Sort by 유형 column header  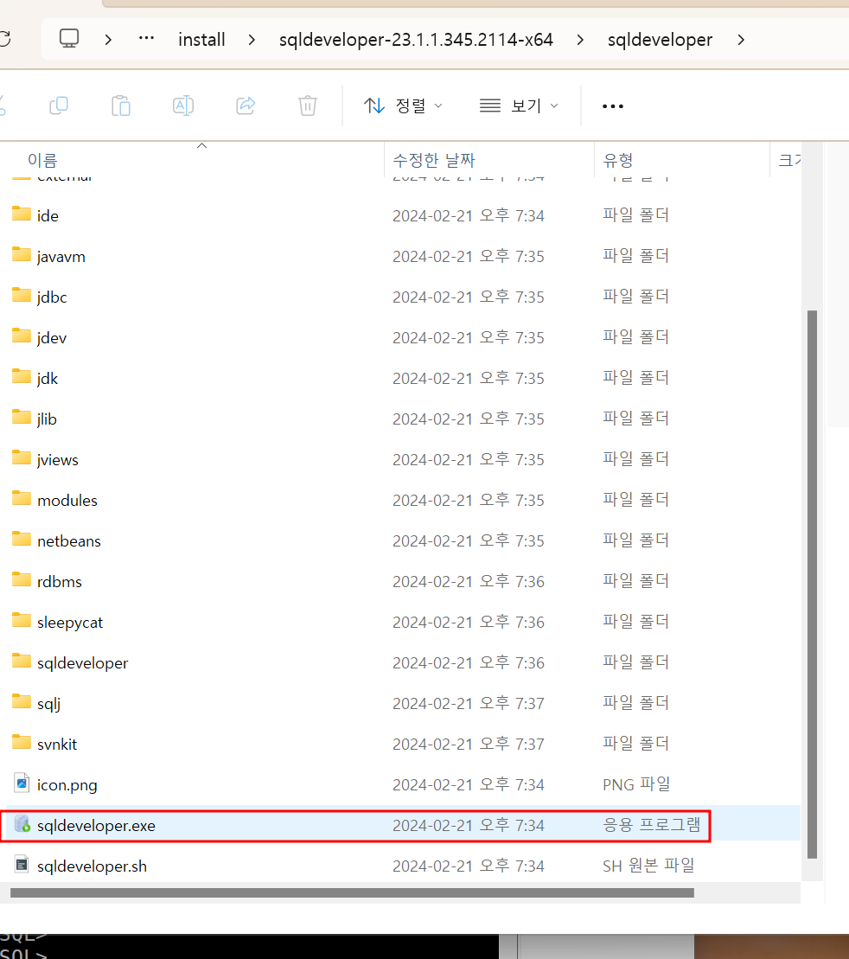point(618,160)
